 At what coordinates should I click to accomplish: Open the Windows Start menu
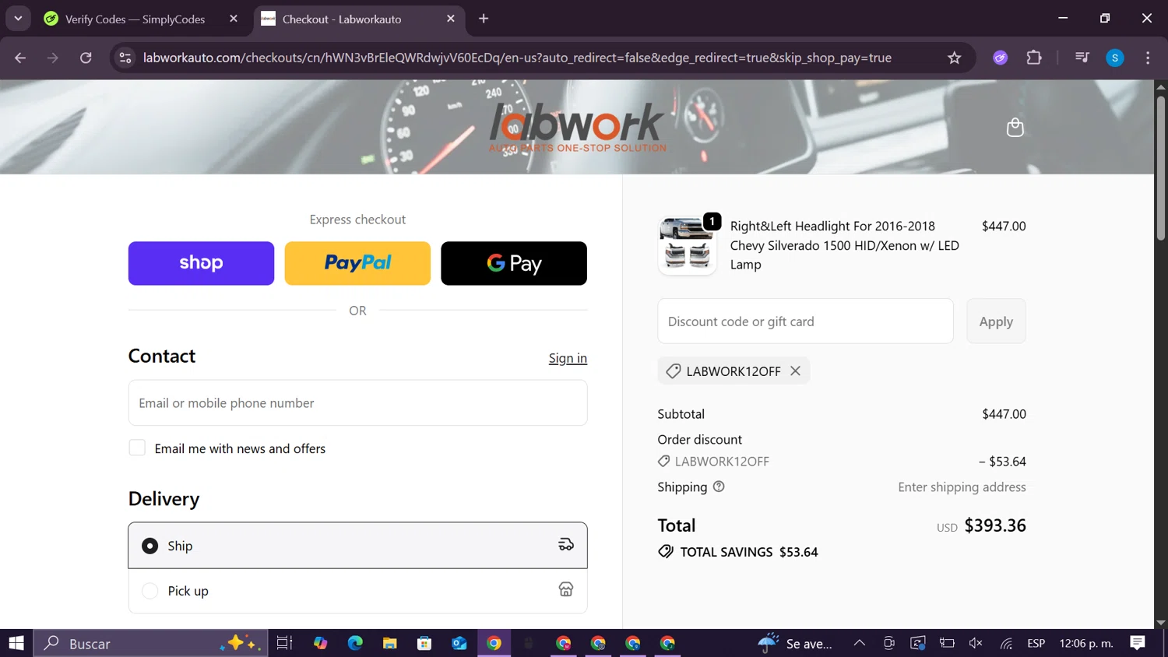point(16,643)
